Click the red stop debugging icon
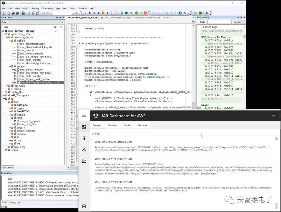The image size is (281, 212). pyautogui.click(x=145, y=13)
